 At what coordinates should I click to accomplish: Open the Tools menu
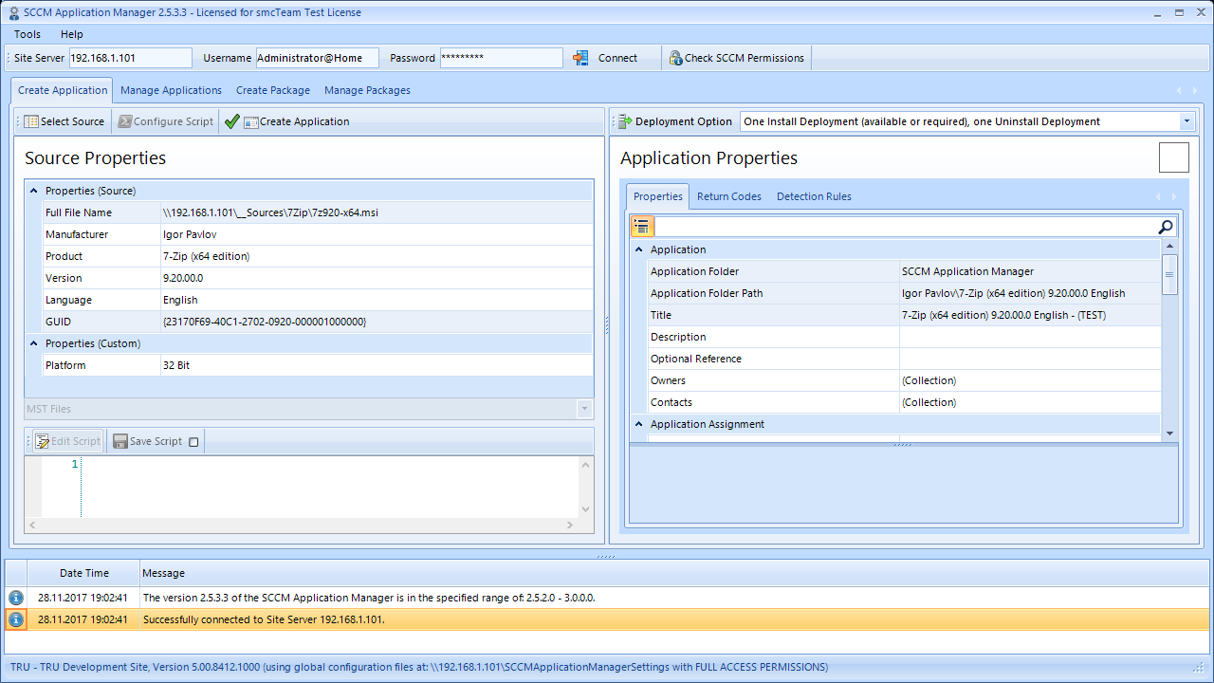click(28, 34)
